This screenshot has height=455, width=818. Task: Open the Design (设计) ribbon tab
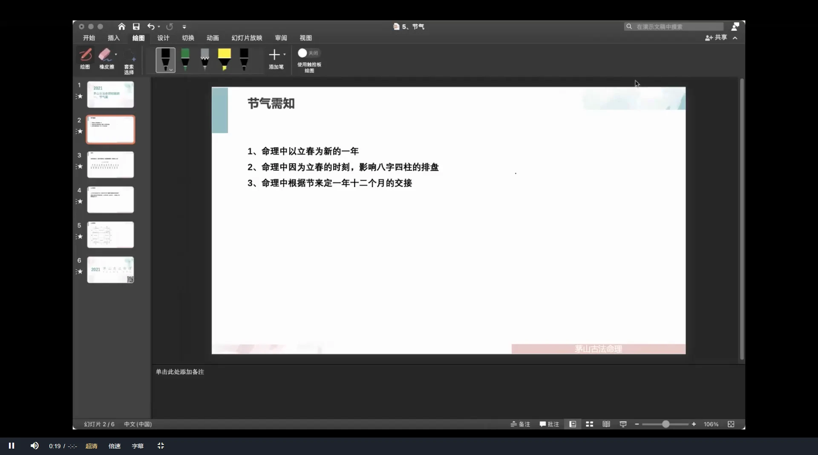(163, 38)
